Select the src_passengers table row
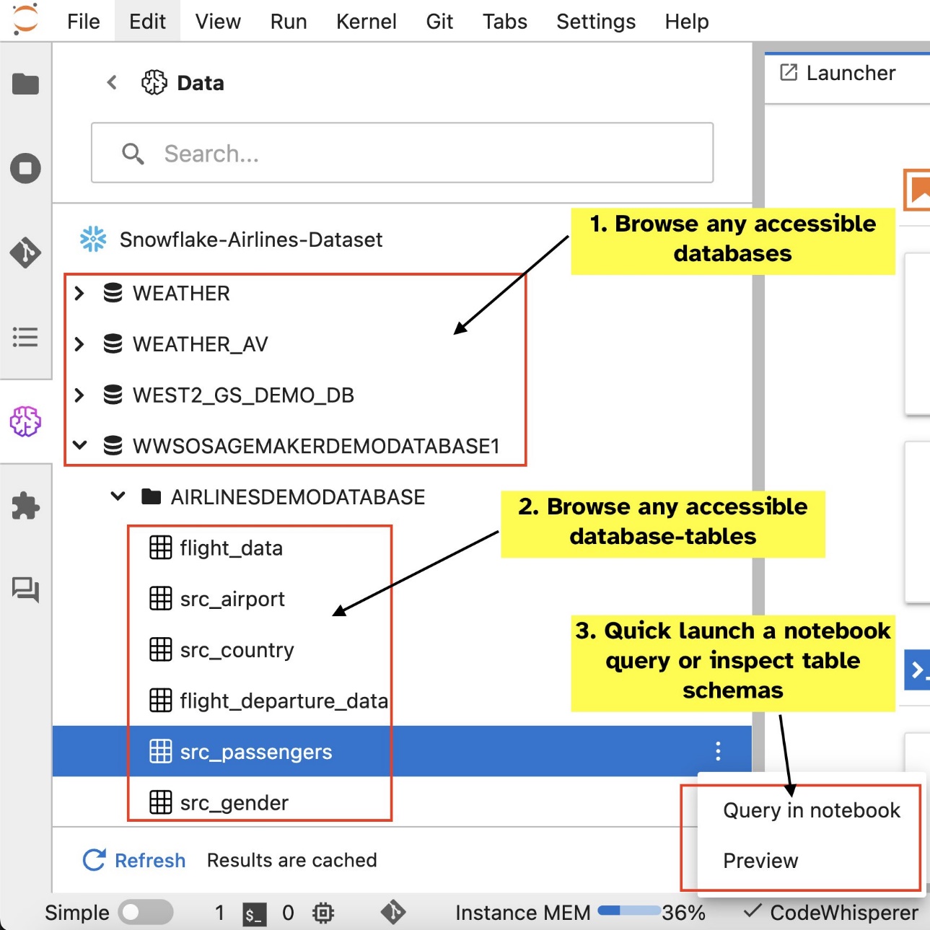This screenshot has width=930, height=930. coord(403,751)
